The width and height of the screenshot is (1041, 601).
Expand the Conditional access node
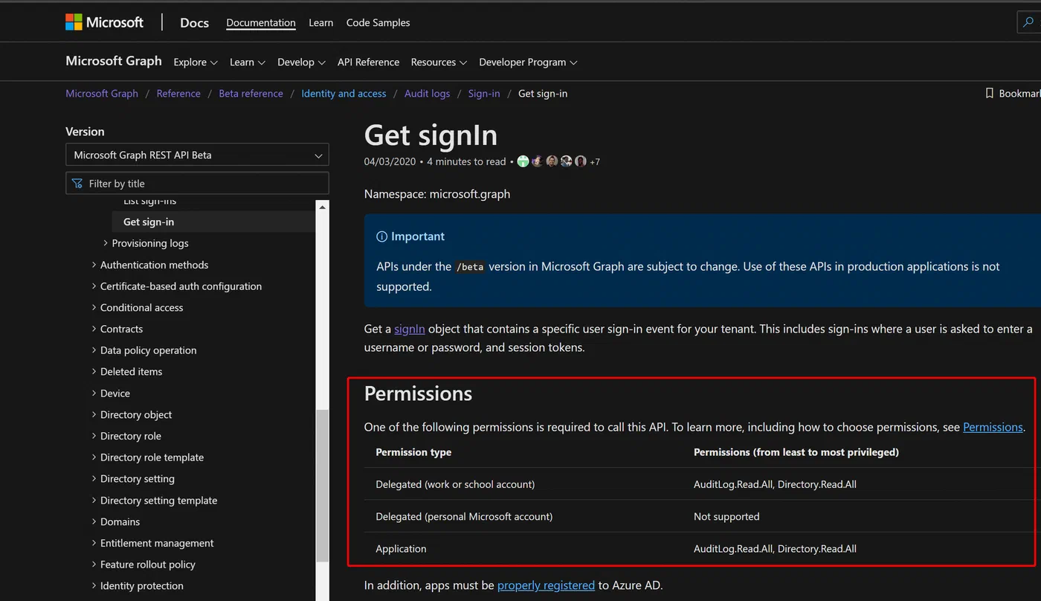tap(94, 307)
